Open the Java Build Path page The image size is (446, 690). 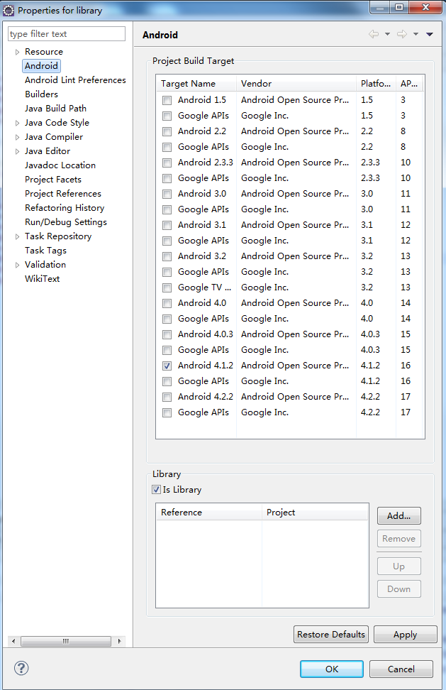coord(56,108)
